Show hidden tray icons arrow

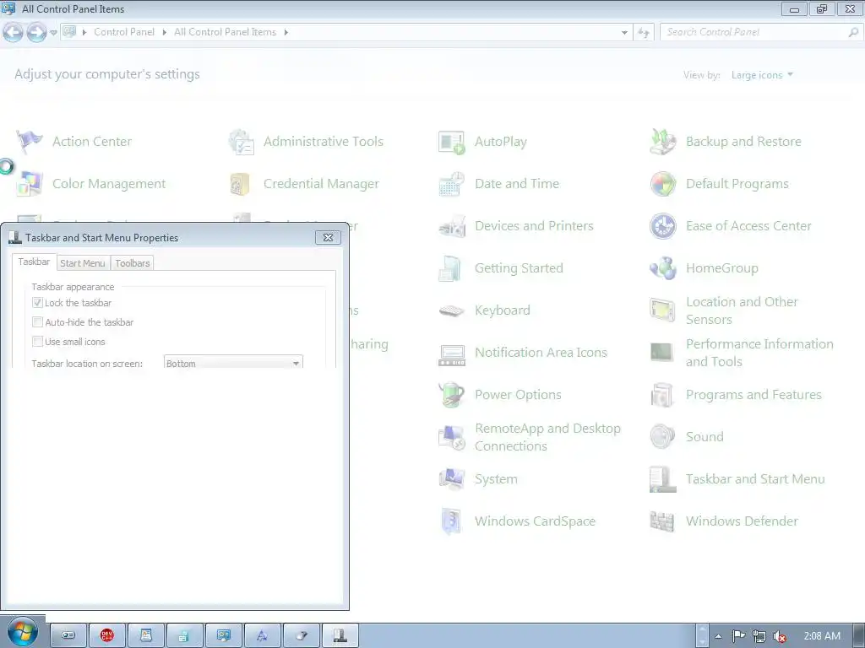pos(718,636)
